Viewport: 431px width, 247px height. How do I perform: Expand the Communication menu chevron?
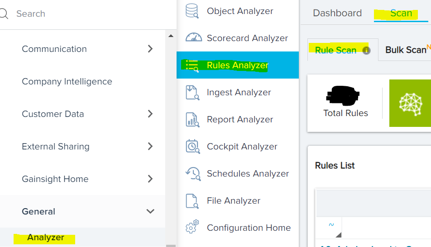[150, 49]
